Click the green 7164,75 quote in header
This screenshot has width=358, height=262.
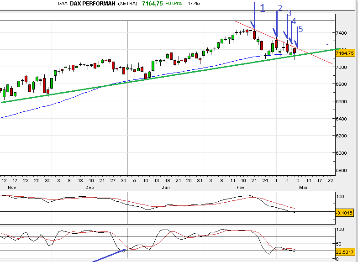point(153,4)
